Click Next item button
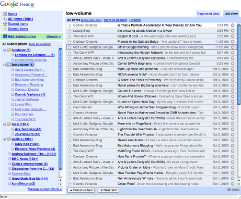This screenshot has height=199, width=241. (x=108, y=190)
